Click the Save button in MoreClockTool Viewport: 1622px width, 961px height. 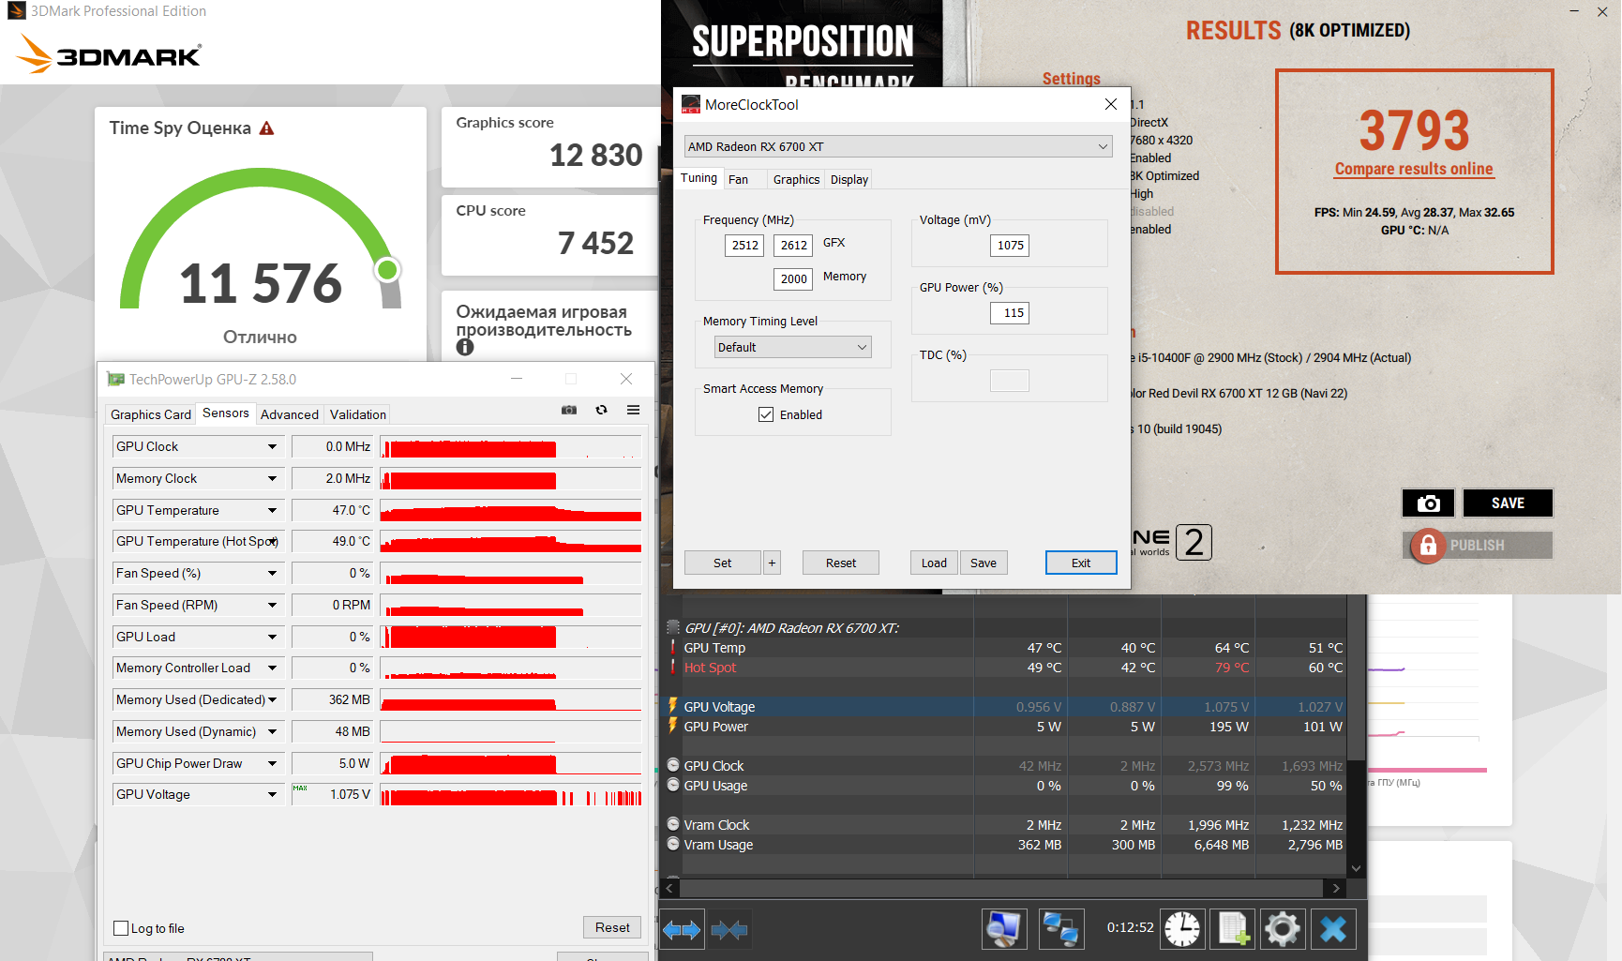click(x=984, y=563)
